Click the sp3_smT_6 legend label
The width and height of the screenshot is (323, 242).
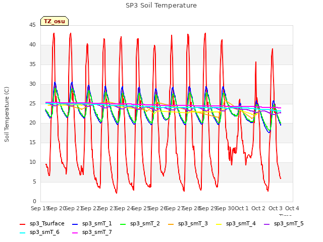point(44,232)
